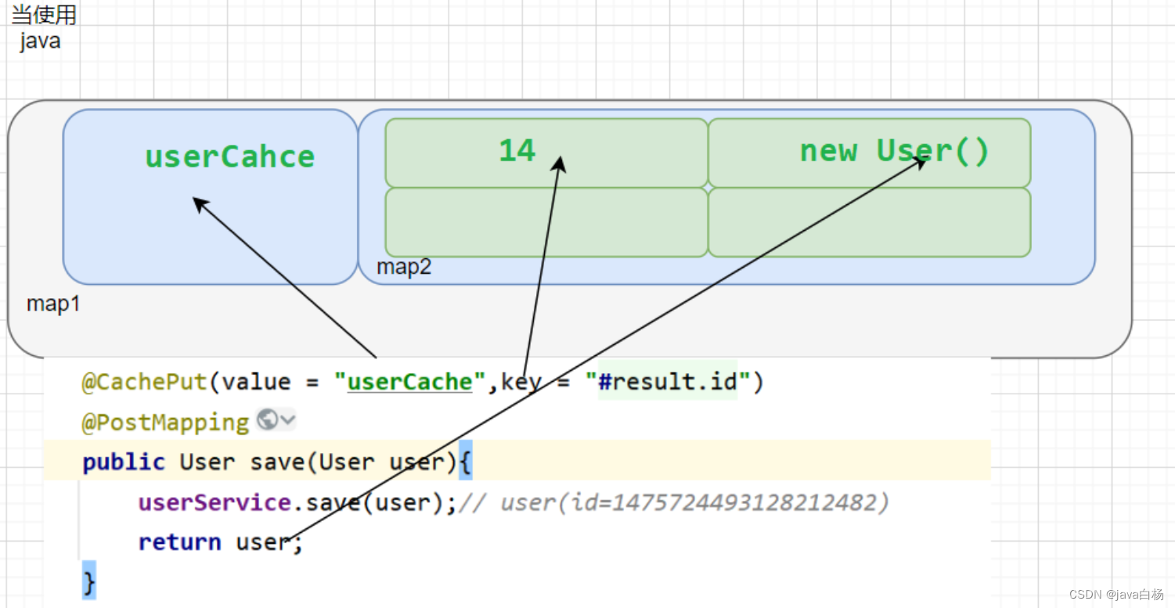Viewport: 1175px width, 608px height.
Task: Click the java label at top left
Action: [x=41, y=41]
